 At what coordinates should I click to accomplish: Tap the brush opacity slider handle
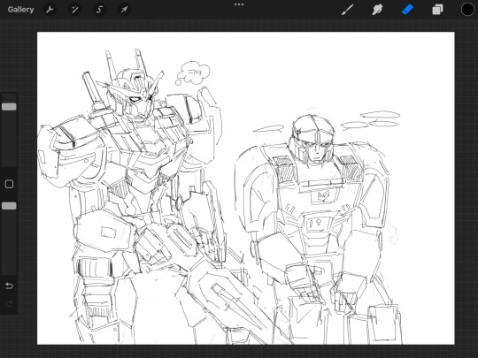pyautogui.click(x=9, y=206)
